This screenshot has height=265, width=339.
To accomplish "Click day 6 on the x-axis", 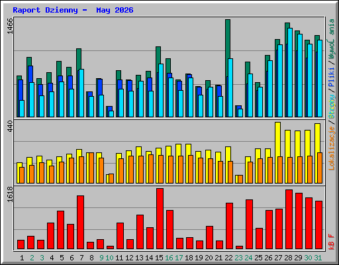I will (72, 258).
